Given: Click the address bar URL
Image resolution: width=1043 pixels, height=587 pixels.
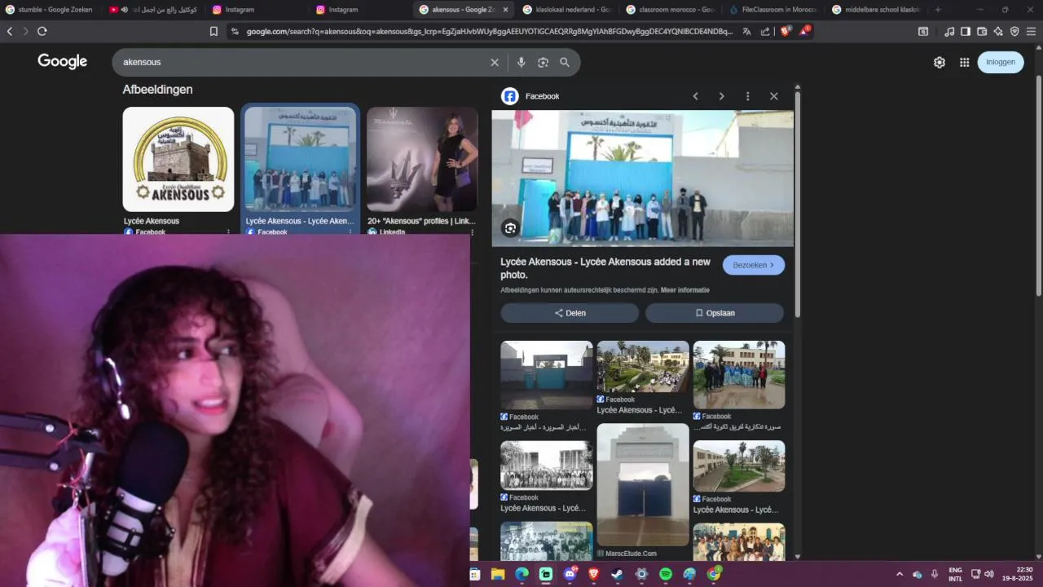Looking at the screenshot, I should (489, 31).
